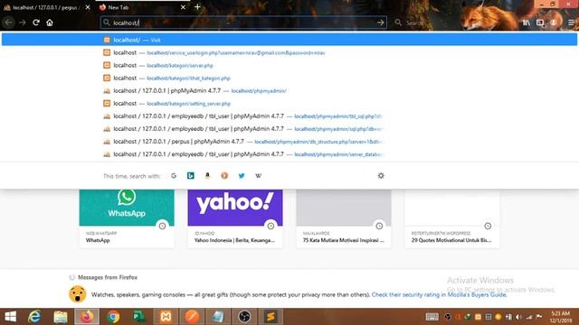Open the Firefox account icon
Viewport: 579px width, 325px height.
554,23
